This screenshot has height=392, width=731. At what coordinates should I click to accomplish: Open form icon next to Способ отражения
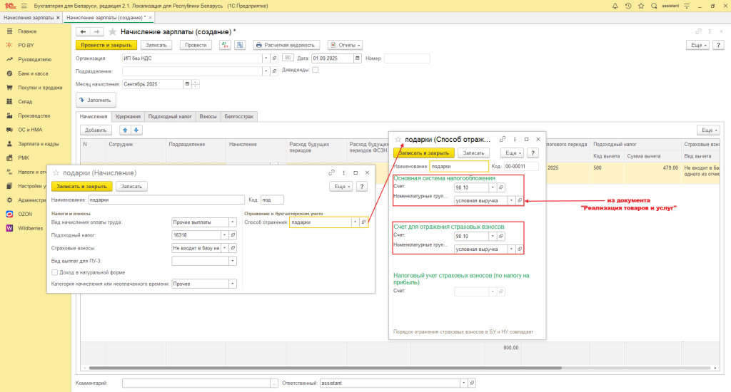(x=363, y=222)
